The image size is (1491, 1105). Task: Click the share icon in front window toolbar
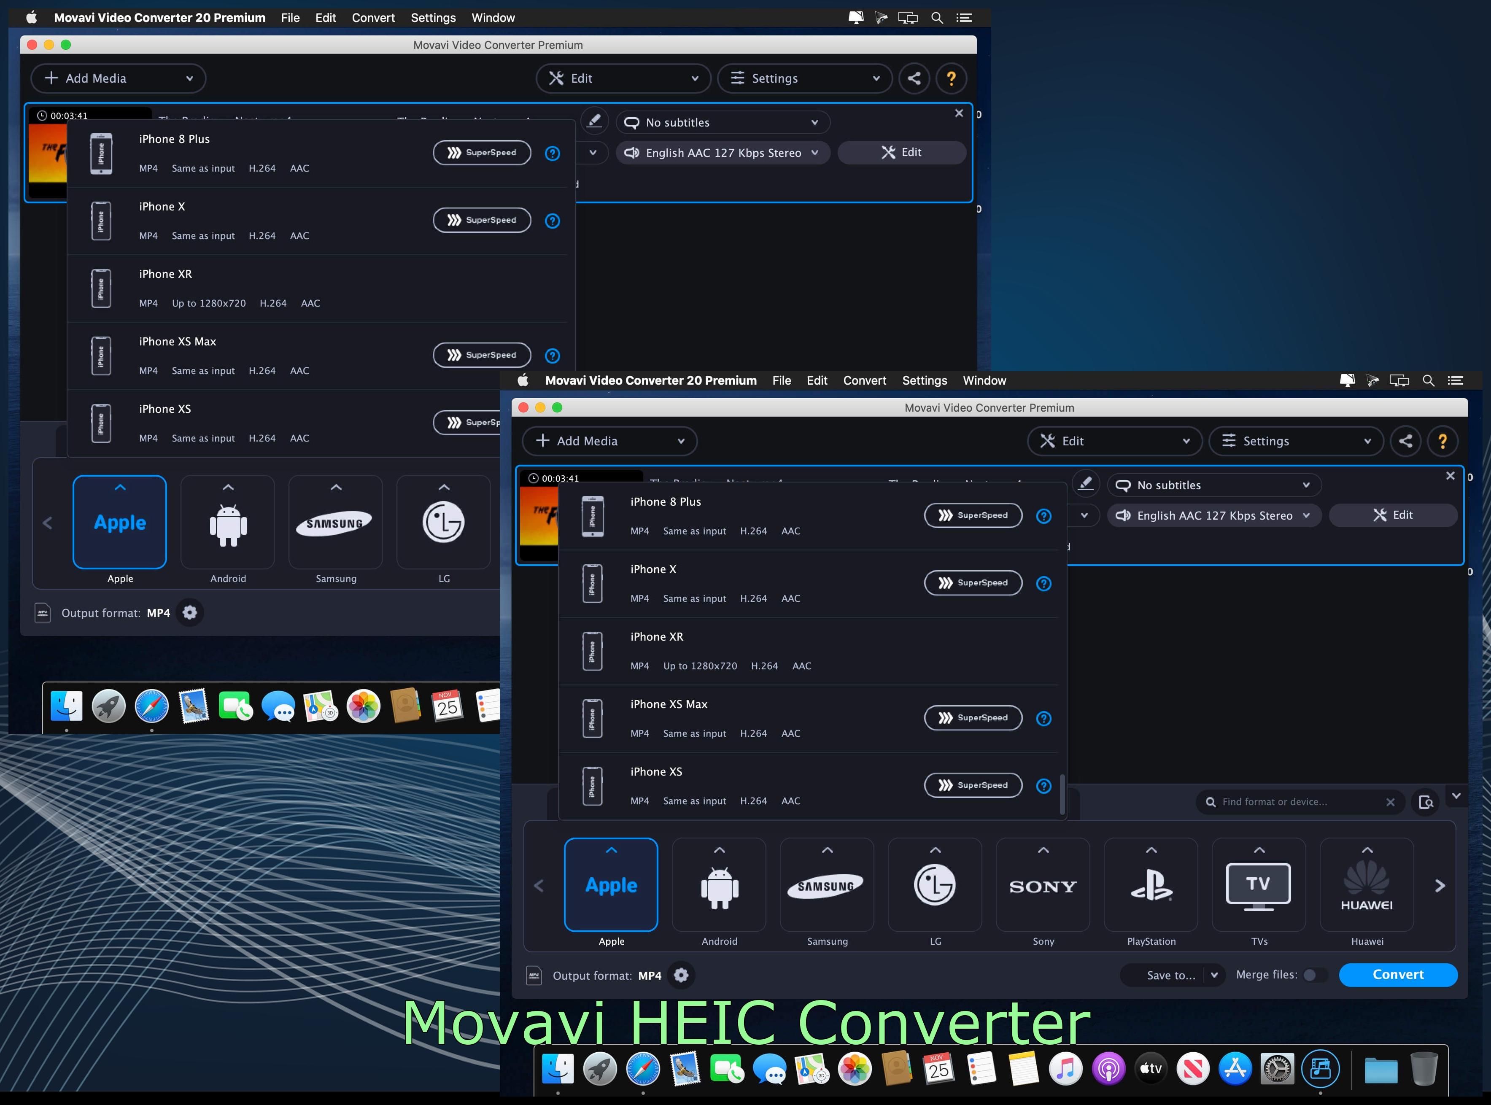tap(1405, 441)
